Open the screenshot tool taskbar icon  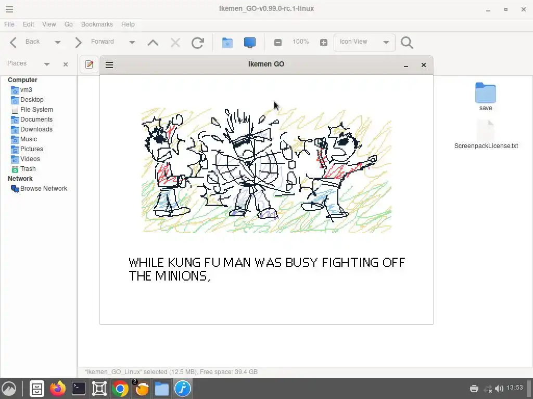99,389
